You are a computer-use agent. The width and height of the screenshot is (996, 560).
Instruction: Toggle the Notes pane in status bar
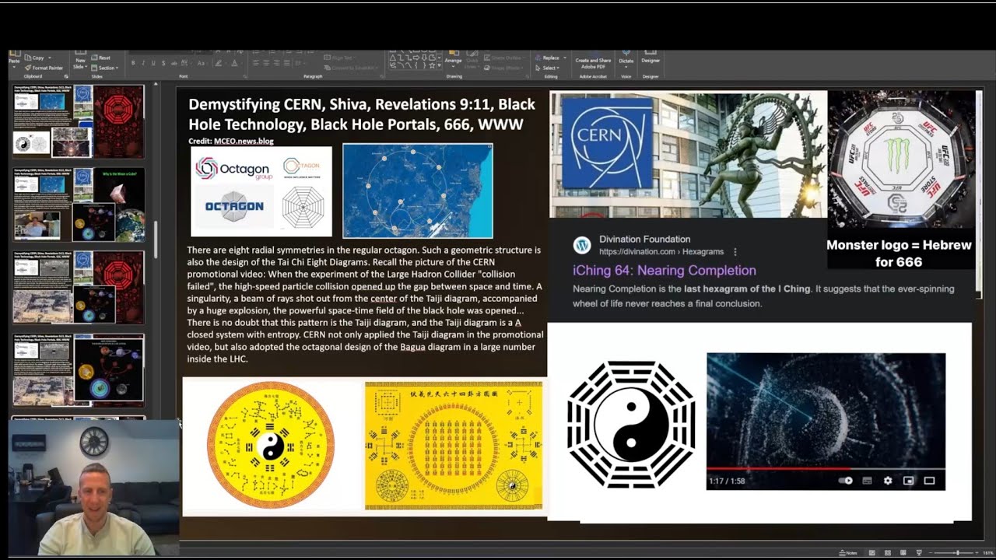tap(848, 553)
